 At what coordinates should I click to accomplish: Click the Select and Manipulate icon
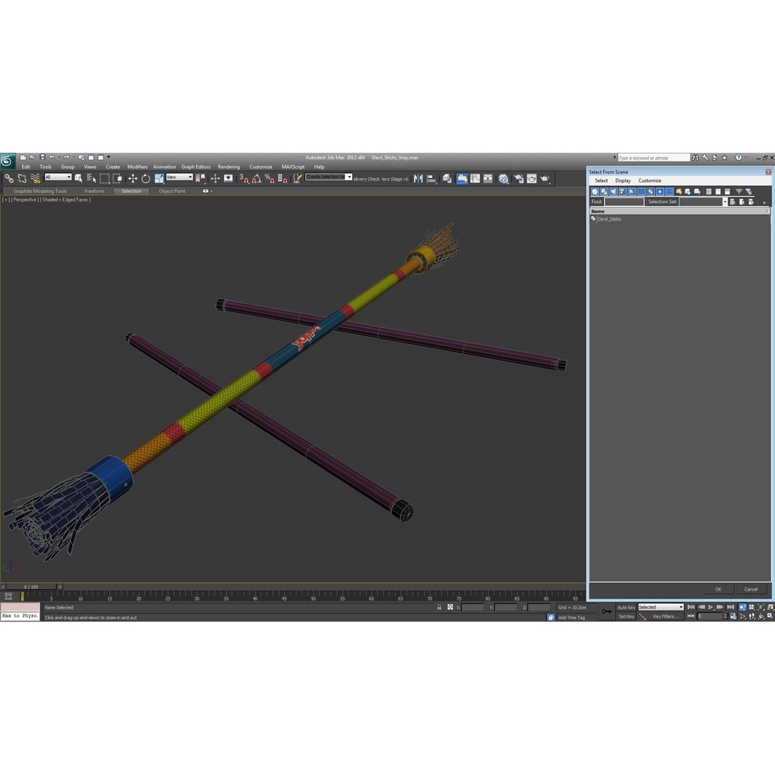pos(215,179)
